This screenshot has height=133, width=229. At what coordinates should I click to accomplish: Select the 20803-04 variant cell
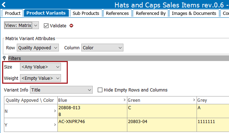click(x=162, y=125)
